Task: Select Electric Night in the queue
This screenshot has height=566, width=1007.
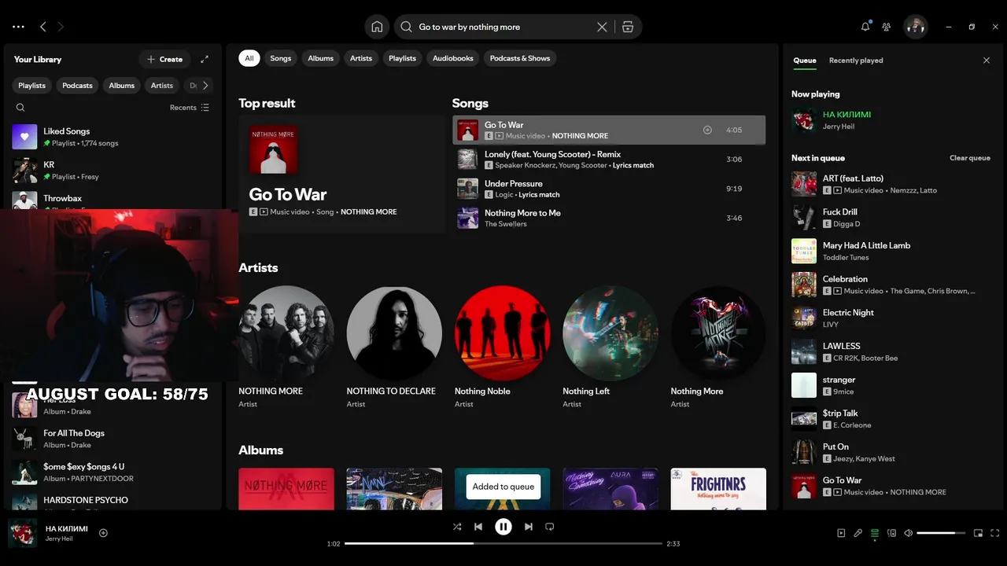Action: point(891,318)
